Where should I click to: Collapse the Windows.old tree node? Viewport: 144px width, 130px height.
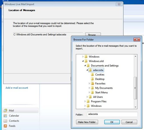(x=83, y=61)
